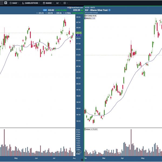Image resolution: width=162 pixels, height=162 pixels.
Task: Click the Jun label on left chart date axis
Action: 36,158
